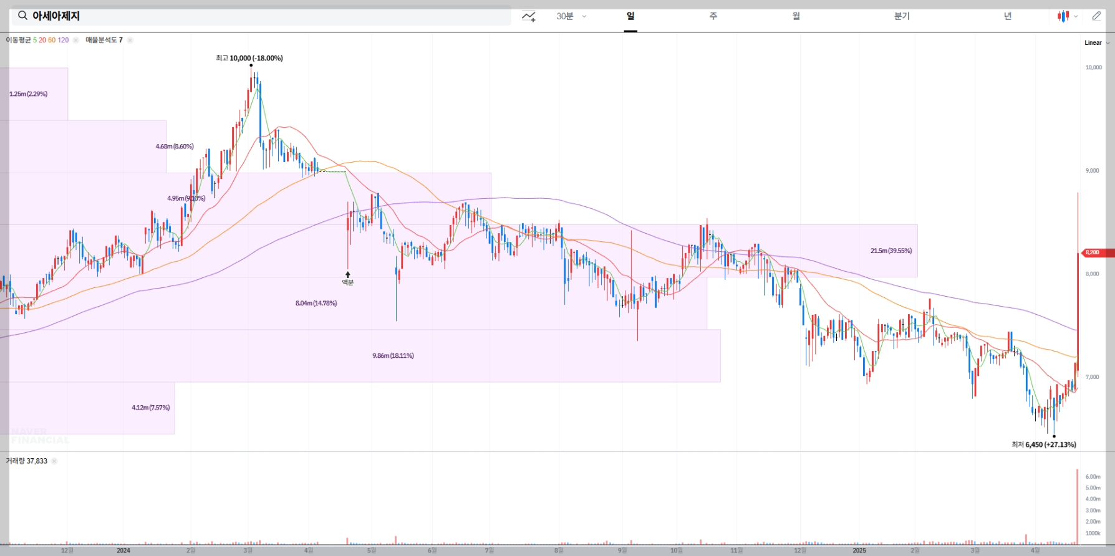Click the 아세아제지 search input field
1115x556 pixels.
point(261,16)
